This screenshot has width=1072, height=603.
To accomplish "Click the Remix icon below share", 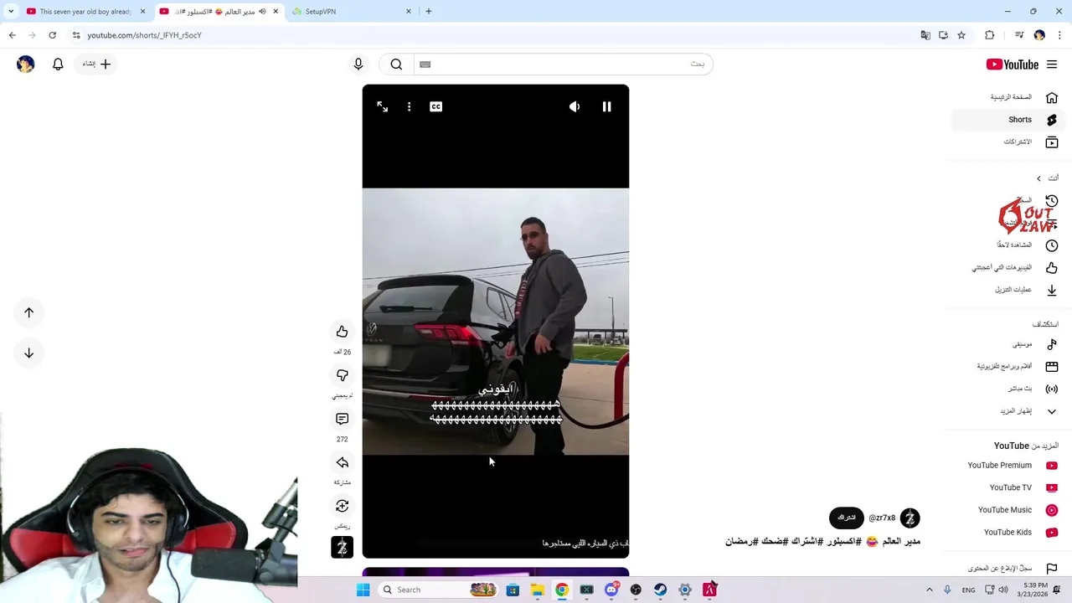I will click(x=342, y=506).
